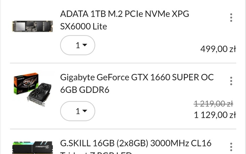Open options menu for ADATA SSD
246x154 pixels.
coord(231,18)
